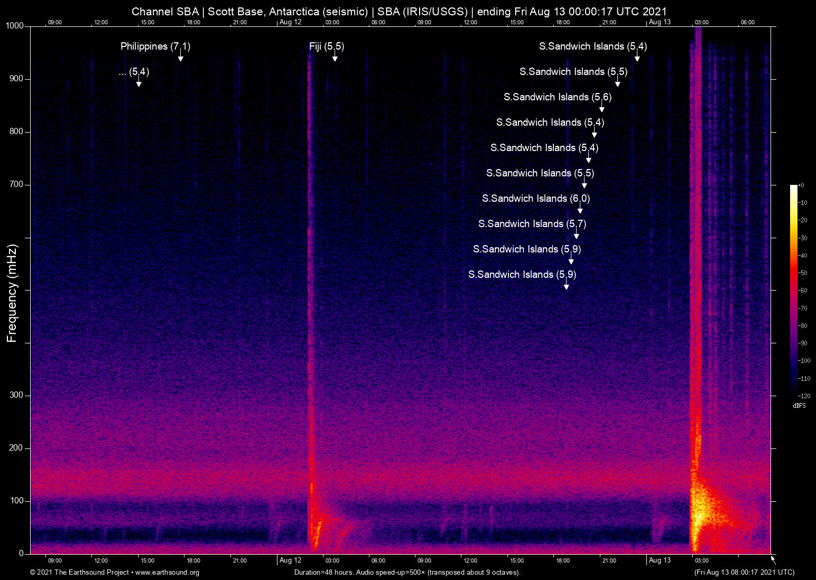Select the arrow marker below S.Sandwich Islands (5.7)
This screenshot has height=580, width=816.
point(577,235)
